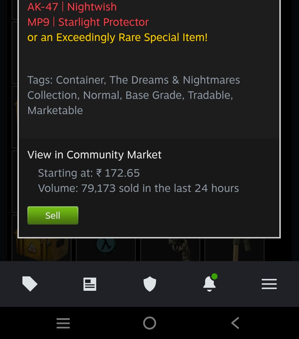Screen dimensions: 299x339
Task: Open the Steam store tag icon
Action: (x=30, y=284)
